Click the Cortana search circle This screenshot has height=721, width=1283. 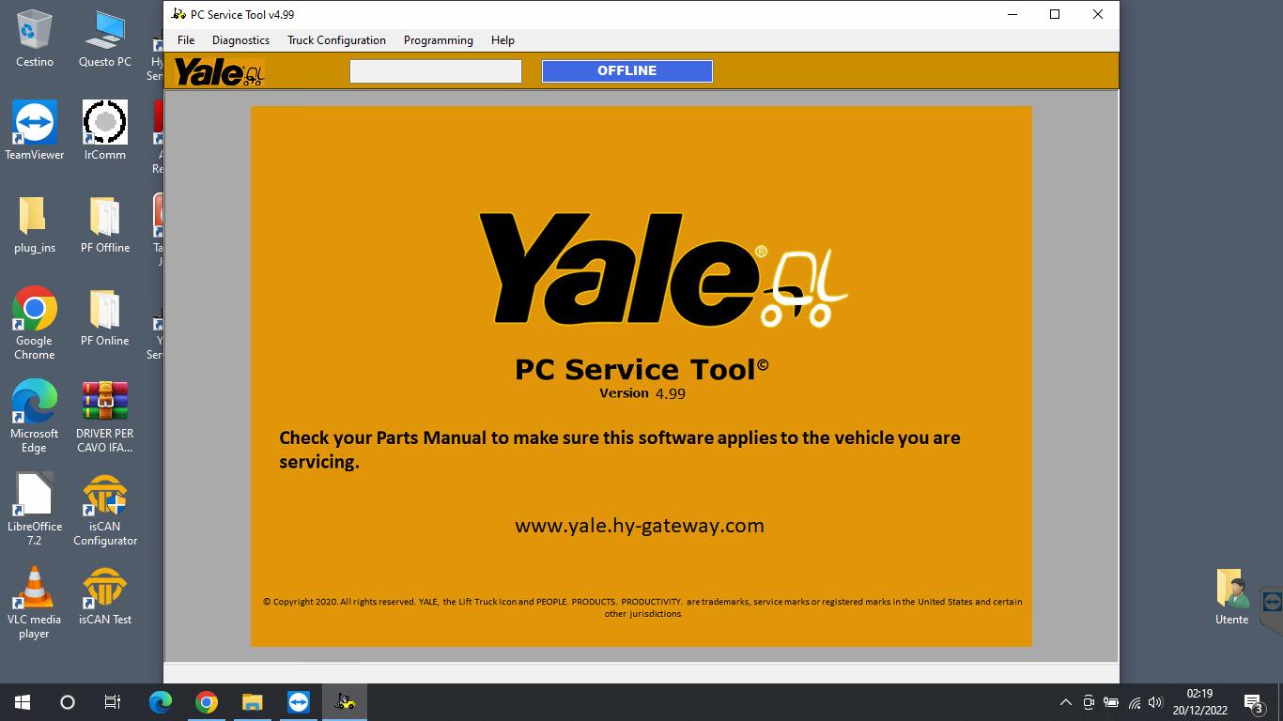click(68, 702)
